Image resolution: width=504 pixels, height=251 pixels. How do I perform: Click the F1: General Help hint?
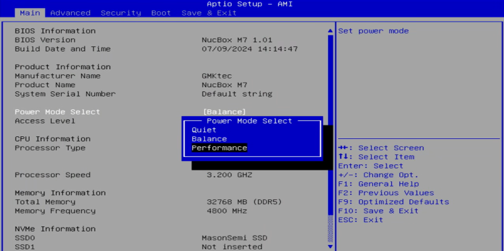(x=378, y=184)
